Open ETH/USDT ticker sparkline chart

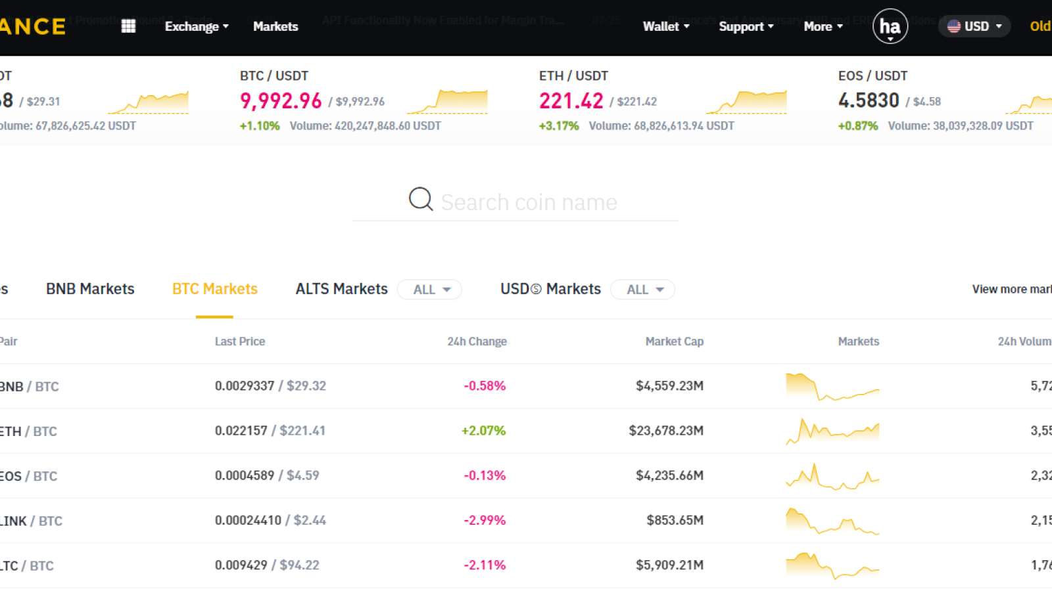pyautogui.click(x=746, y=102)
